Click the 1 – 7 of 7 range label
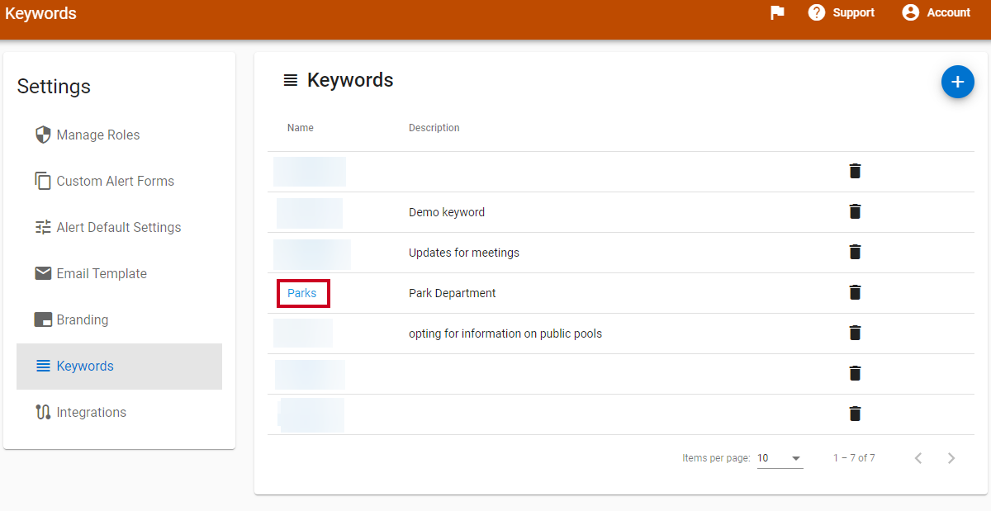Image resolution: width=991 pixels, height=511 pixels. point(854,458)
